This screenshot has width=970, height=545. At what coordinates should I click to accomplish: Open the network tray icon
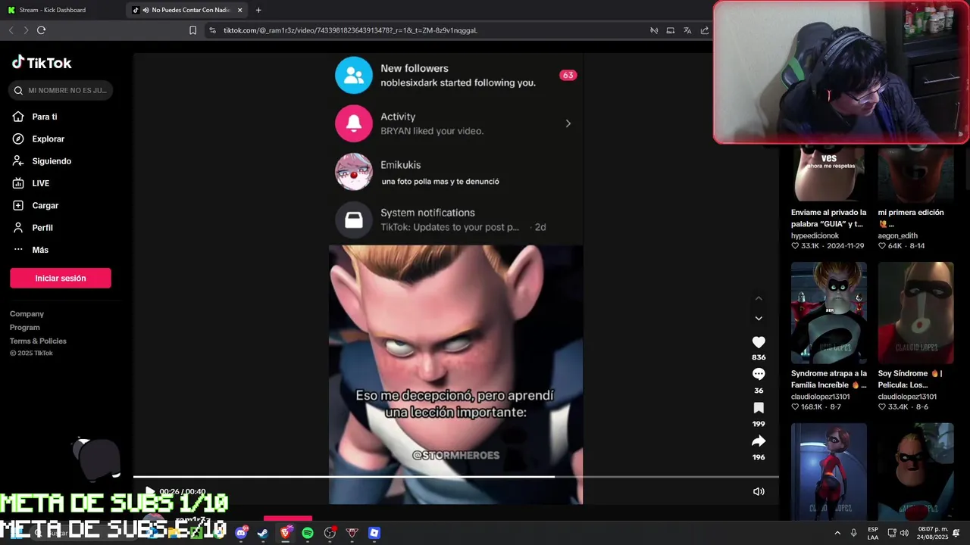tap(891, 533)
